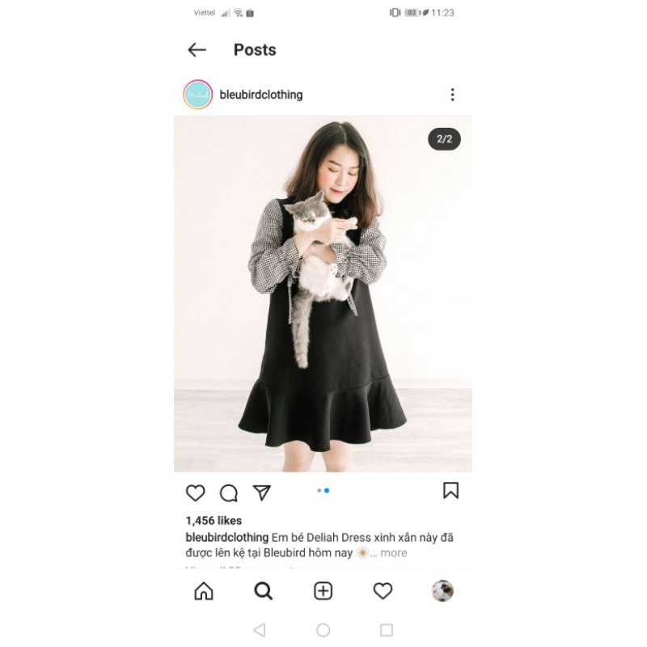This screenshot has width=647, height=647.
Task: Tap Android home circle navigation button
Action: pyautogui.click(x=323, y=630)
